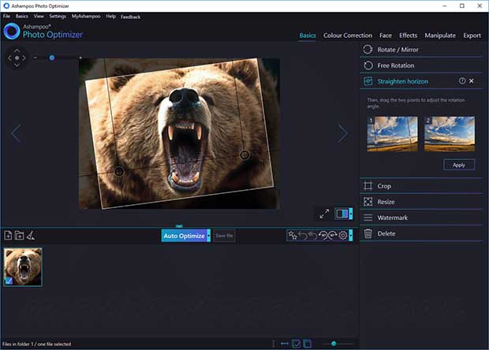The image size is (489, 350).
Task: Click the single undo arrow icon
Action: [303, 236]
